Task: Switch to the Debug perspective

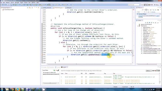Action: (x=156, y=5)
